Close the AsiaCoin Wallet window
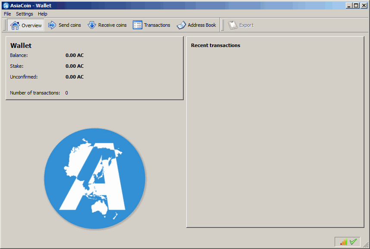Viewport: 370px width, 249px height. click(x=364, y=6)
